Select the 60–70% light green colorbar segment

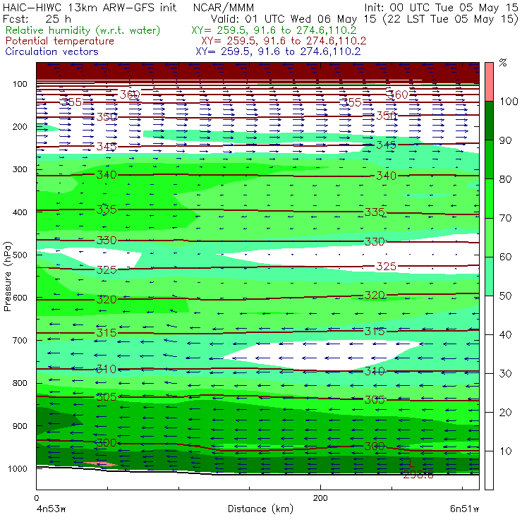click(x=489, y=237)
